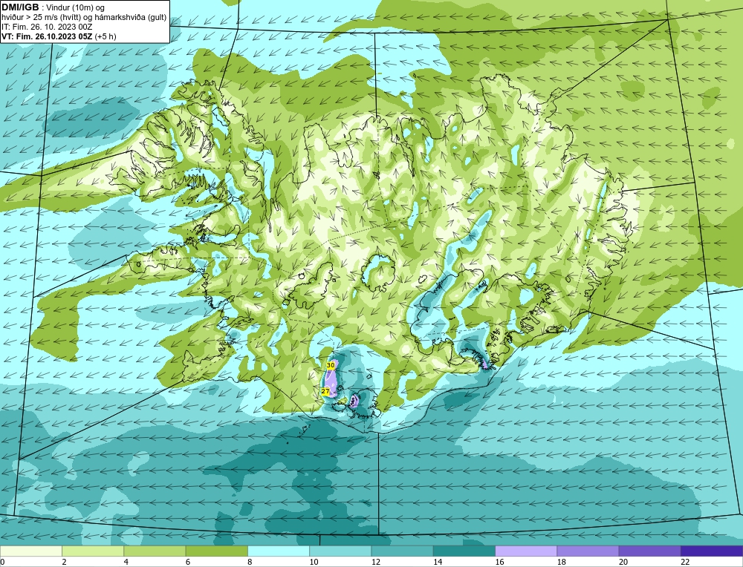Click the legend scale number '16'
The width and height of the screenshot is (743, 567).
pos(499,562)
